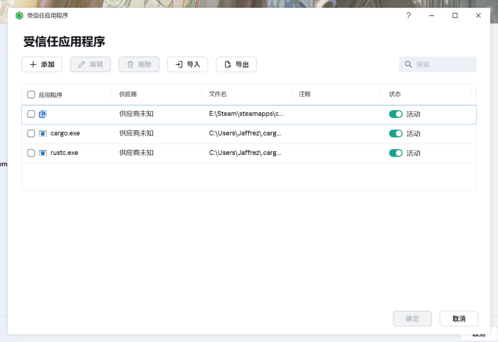Click the pencil icon on the 编辑 button
The width and height of the screenshot is (498, 342).
coord(82,65)
